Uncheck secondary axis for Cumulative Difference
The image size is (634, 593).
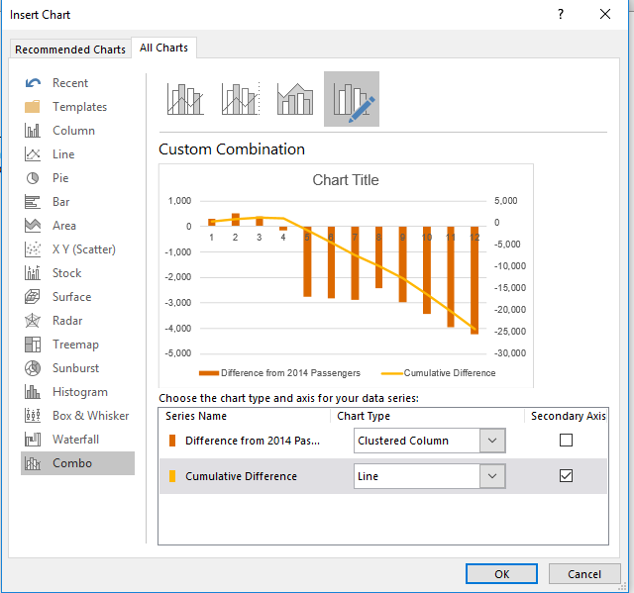(x=566, y=476)
